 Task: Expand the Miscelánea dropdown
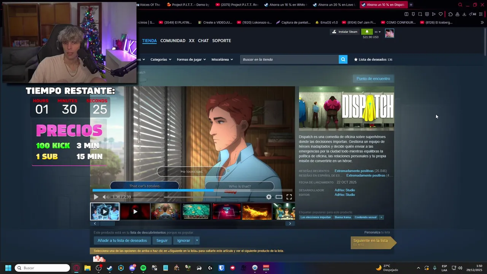(222, 59)
